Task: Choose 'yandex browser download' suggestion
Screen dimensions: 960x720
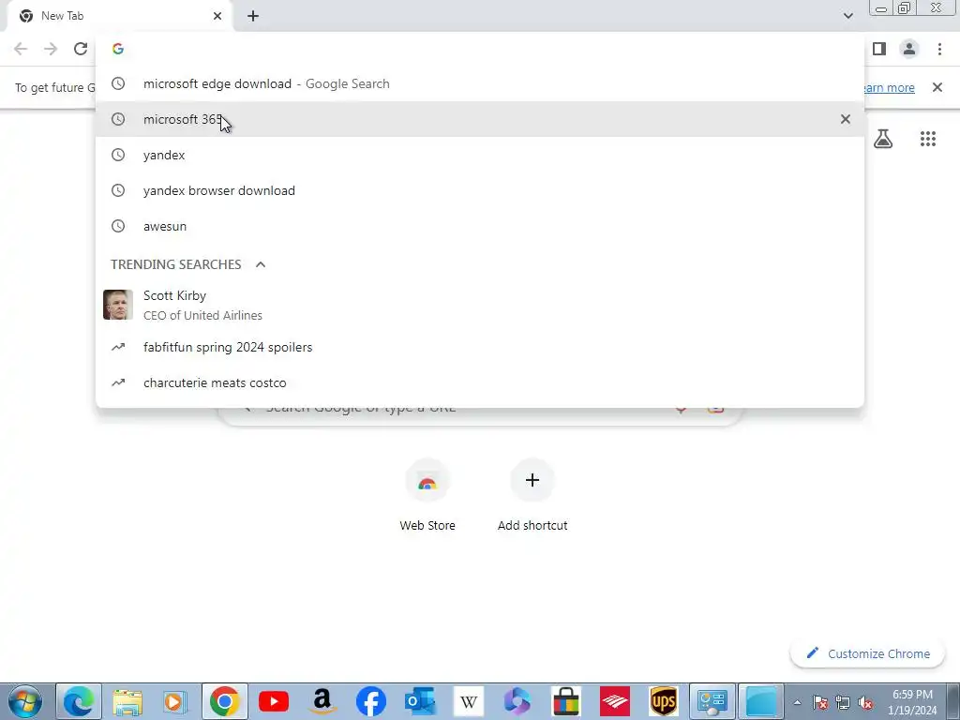Action: click(x=480, y=190)
